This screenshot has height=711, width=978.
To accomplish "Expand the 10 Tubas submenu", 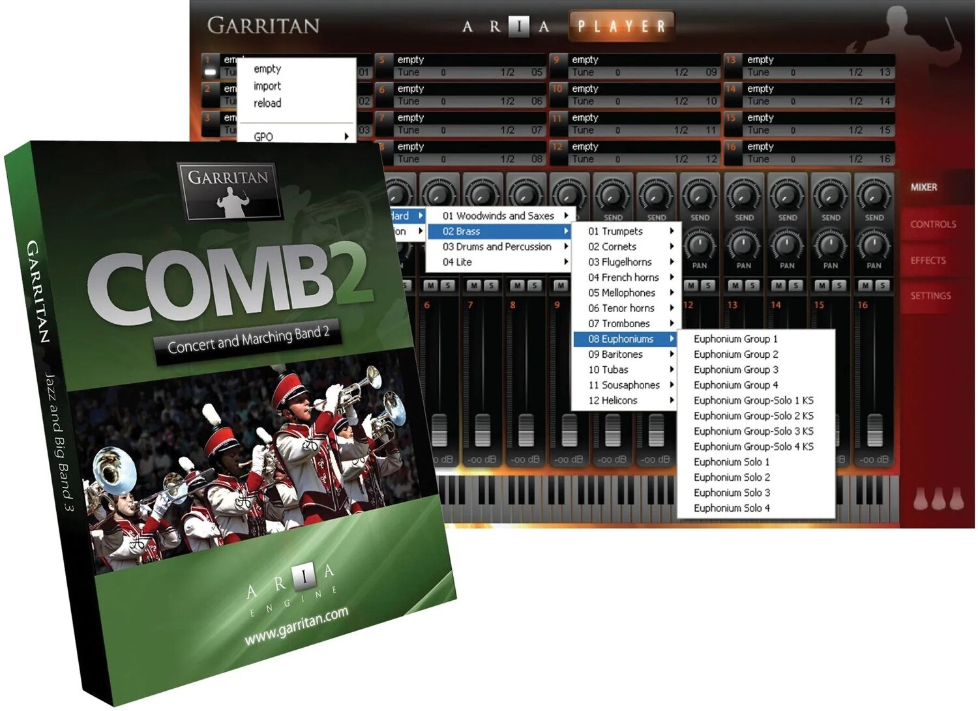I will pyautogui.click(x=626, y=370).
